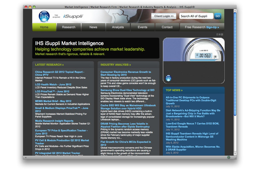Screen dimensions: 260x170
Task: Click the vertical scrollbar thumb
Action: tap(235, 64)
